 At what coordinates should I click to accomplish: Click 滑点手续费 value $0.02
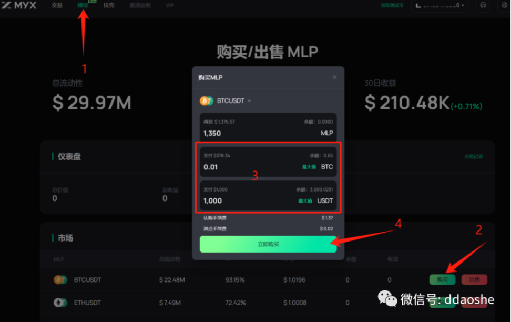pyautogui.click(x=326, y=229)
